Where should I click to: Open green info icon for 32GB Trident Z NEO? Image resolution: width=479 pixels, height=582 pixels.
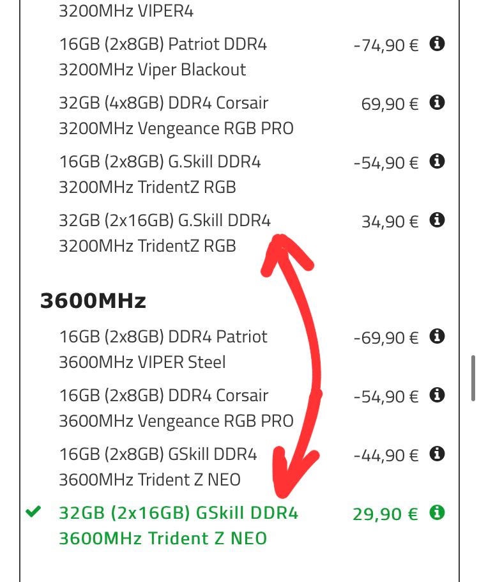coord(437,512)
